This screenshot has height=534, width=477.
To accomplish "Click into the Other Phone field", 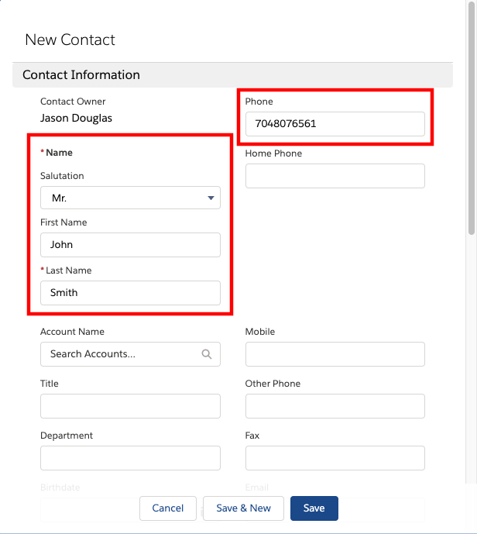I will (x=335, y=406).
